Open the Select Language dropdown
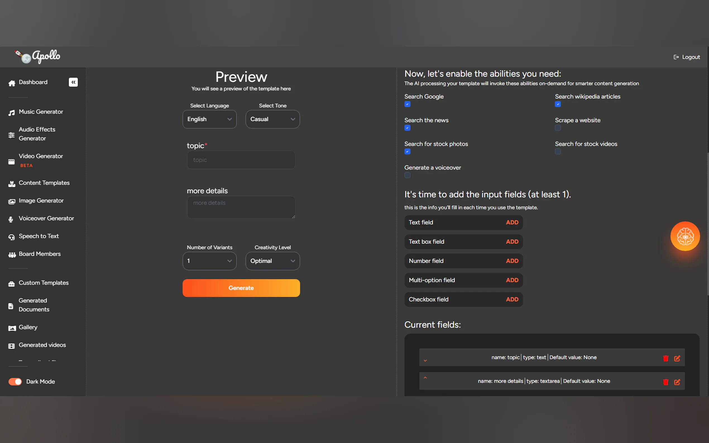The height and width of the screenshot is (443, 709). 209,119
